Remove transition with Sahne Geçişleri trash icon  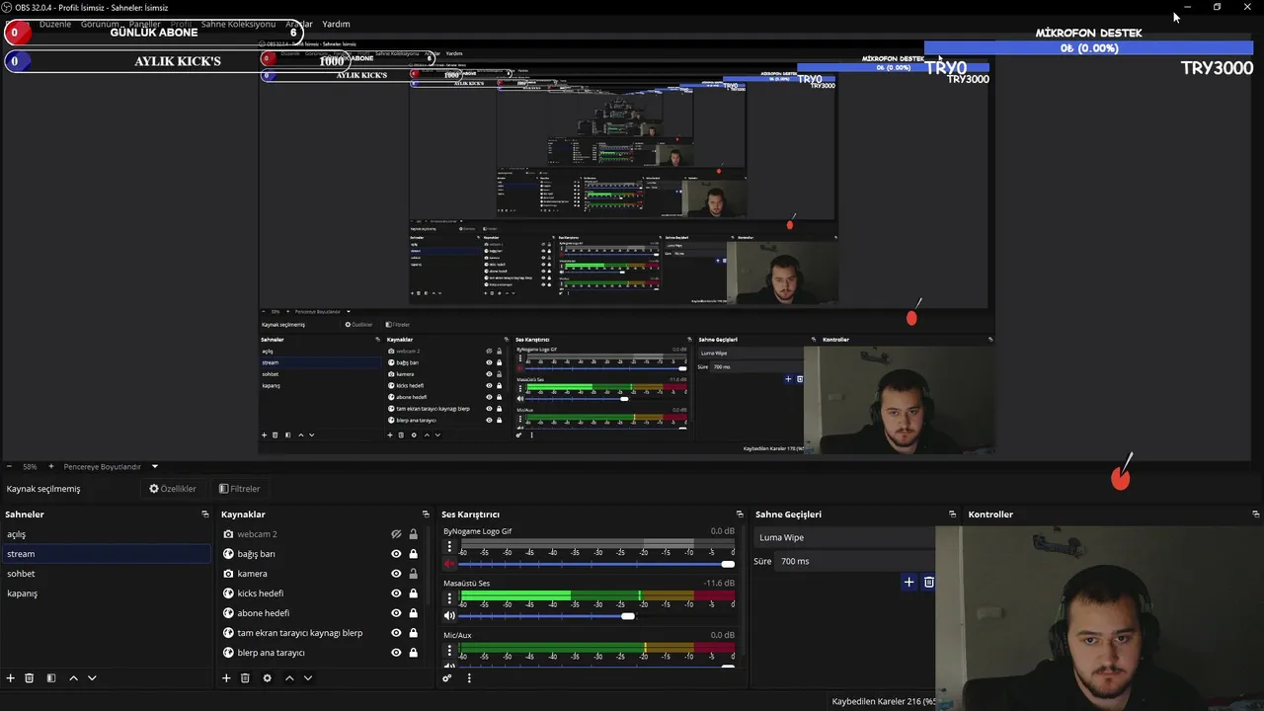click(929, 582)
